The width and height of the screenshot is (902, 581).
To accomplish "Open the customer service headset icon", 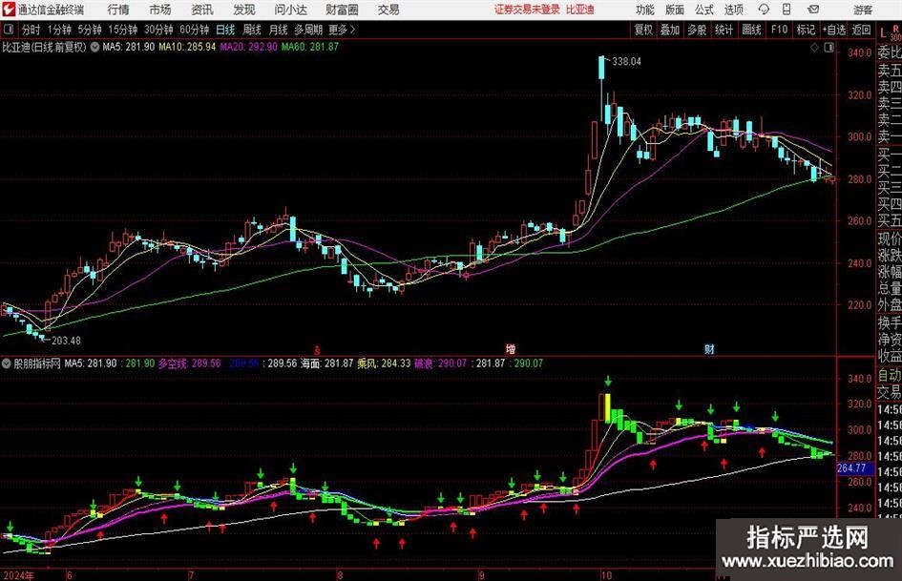I will (764, 10).
